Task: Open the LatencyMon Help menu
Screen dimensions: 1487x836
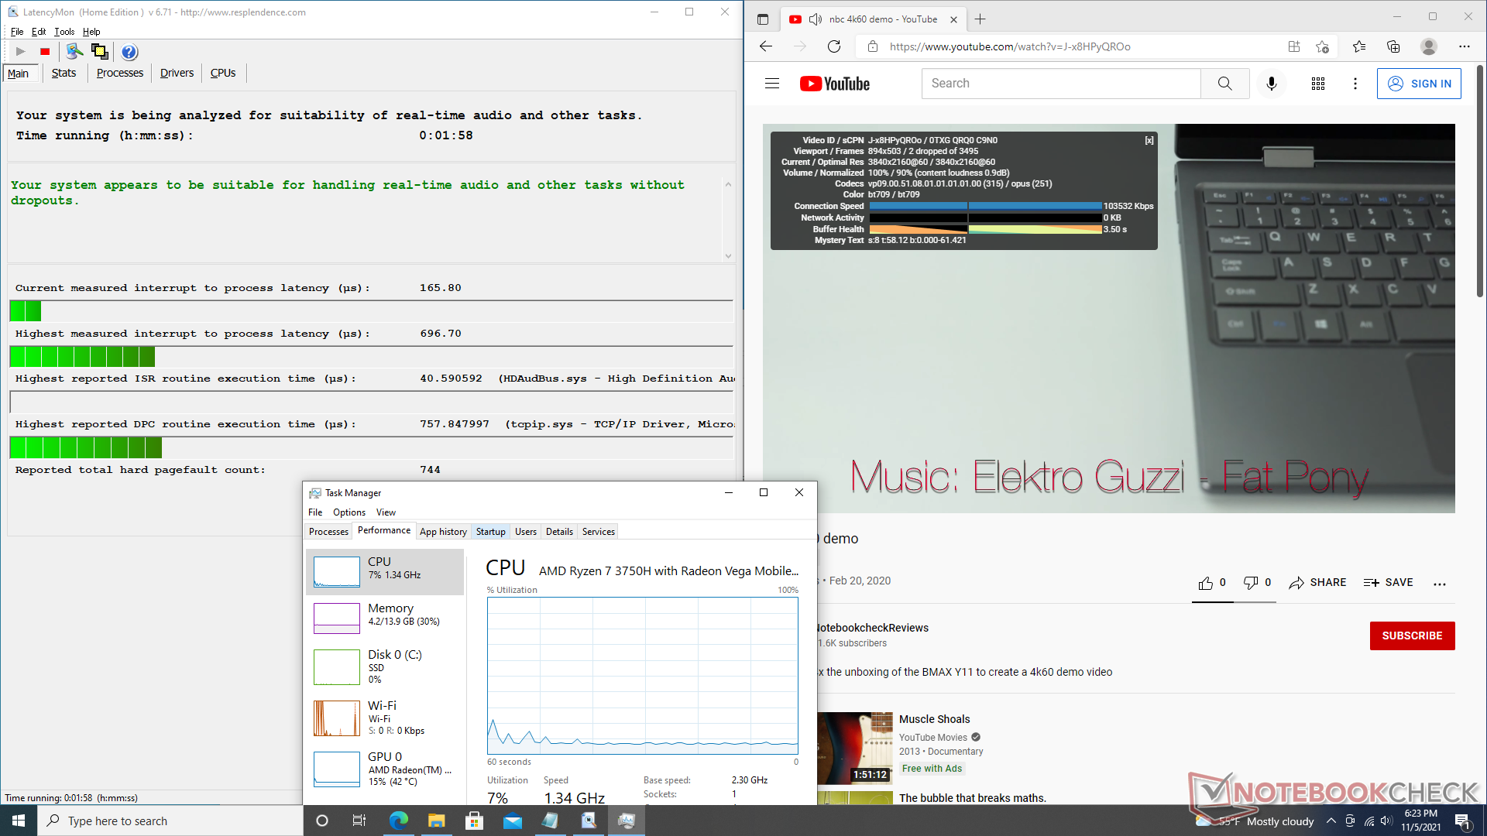Action: click(91, 32)
